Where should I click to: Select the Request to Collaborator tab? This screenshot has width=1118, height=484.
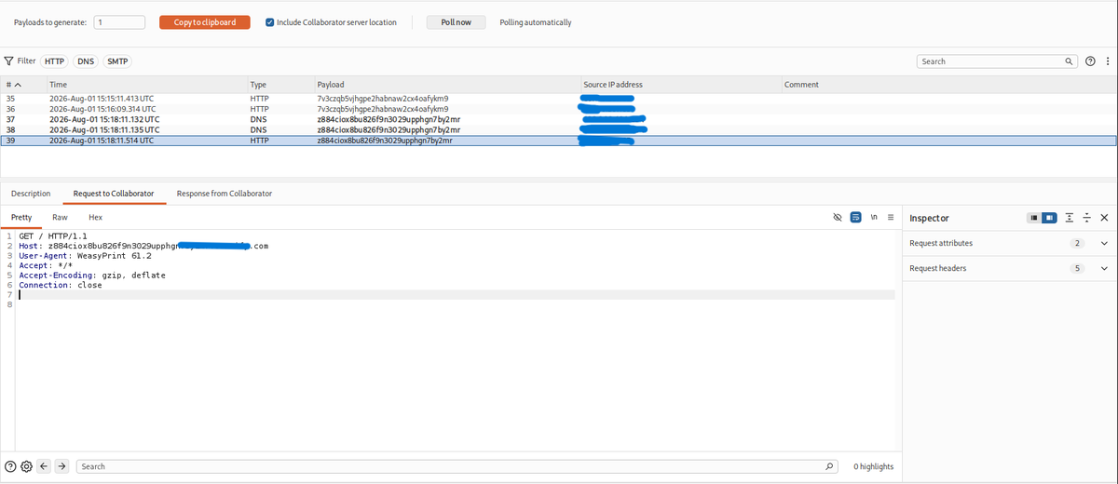tap(114, 194)
